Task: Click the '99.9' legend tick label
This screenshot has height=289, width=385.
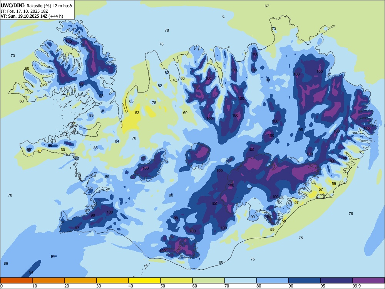Action: (357, 286)
